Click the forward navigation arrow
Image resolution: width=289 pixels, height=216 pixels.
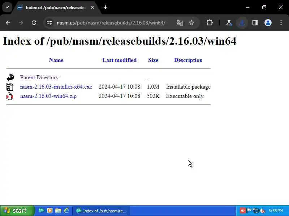tap(21, 23)
